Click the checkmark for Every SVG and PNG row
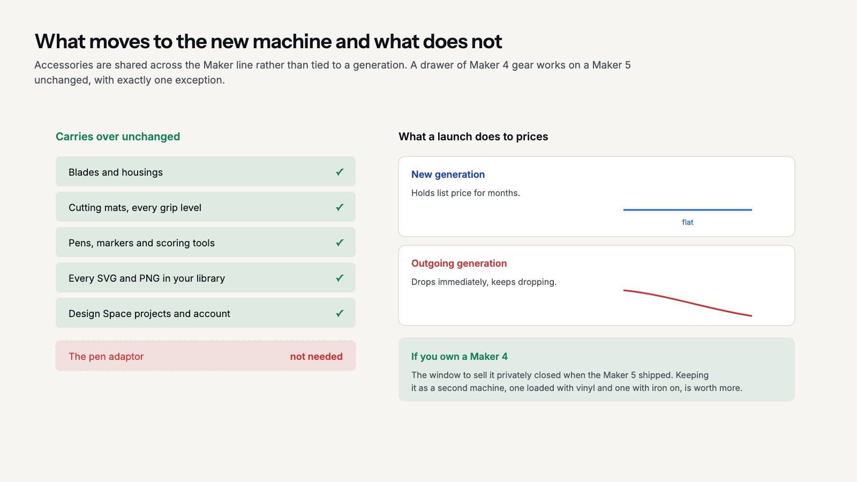 340,278
